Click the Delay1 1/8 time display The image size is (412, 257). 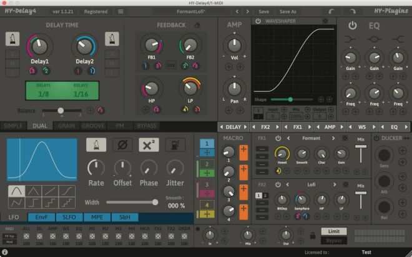(44, 93)
